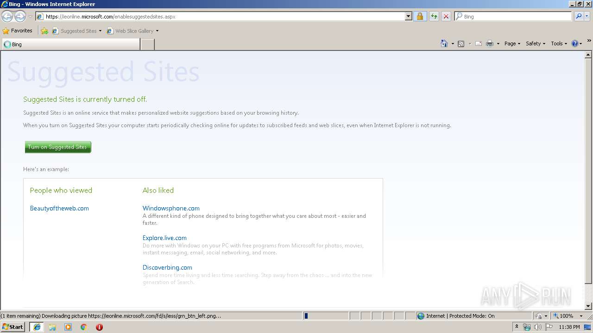593x333 pixels.
Task: Open a new blank tab
Action: [x=147, y=44]
